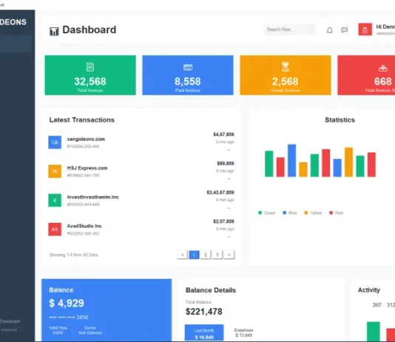Toggle the Yellow legend entry in Statistics
This screenshot has height=342, width=395.
tap(313, 212)
